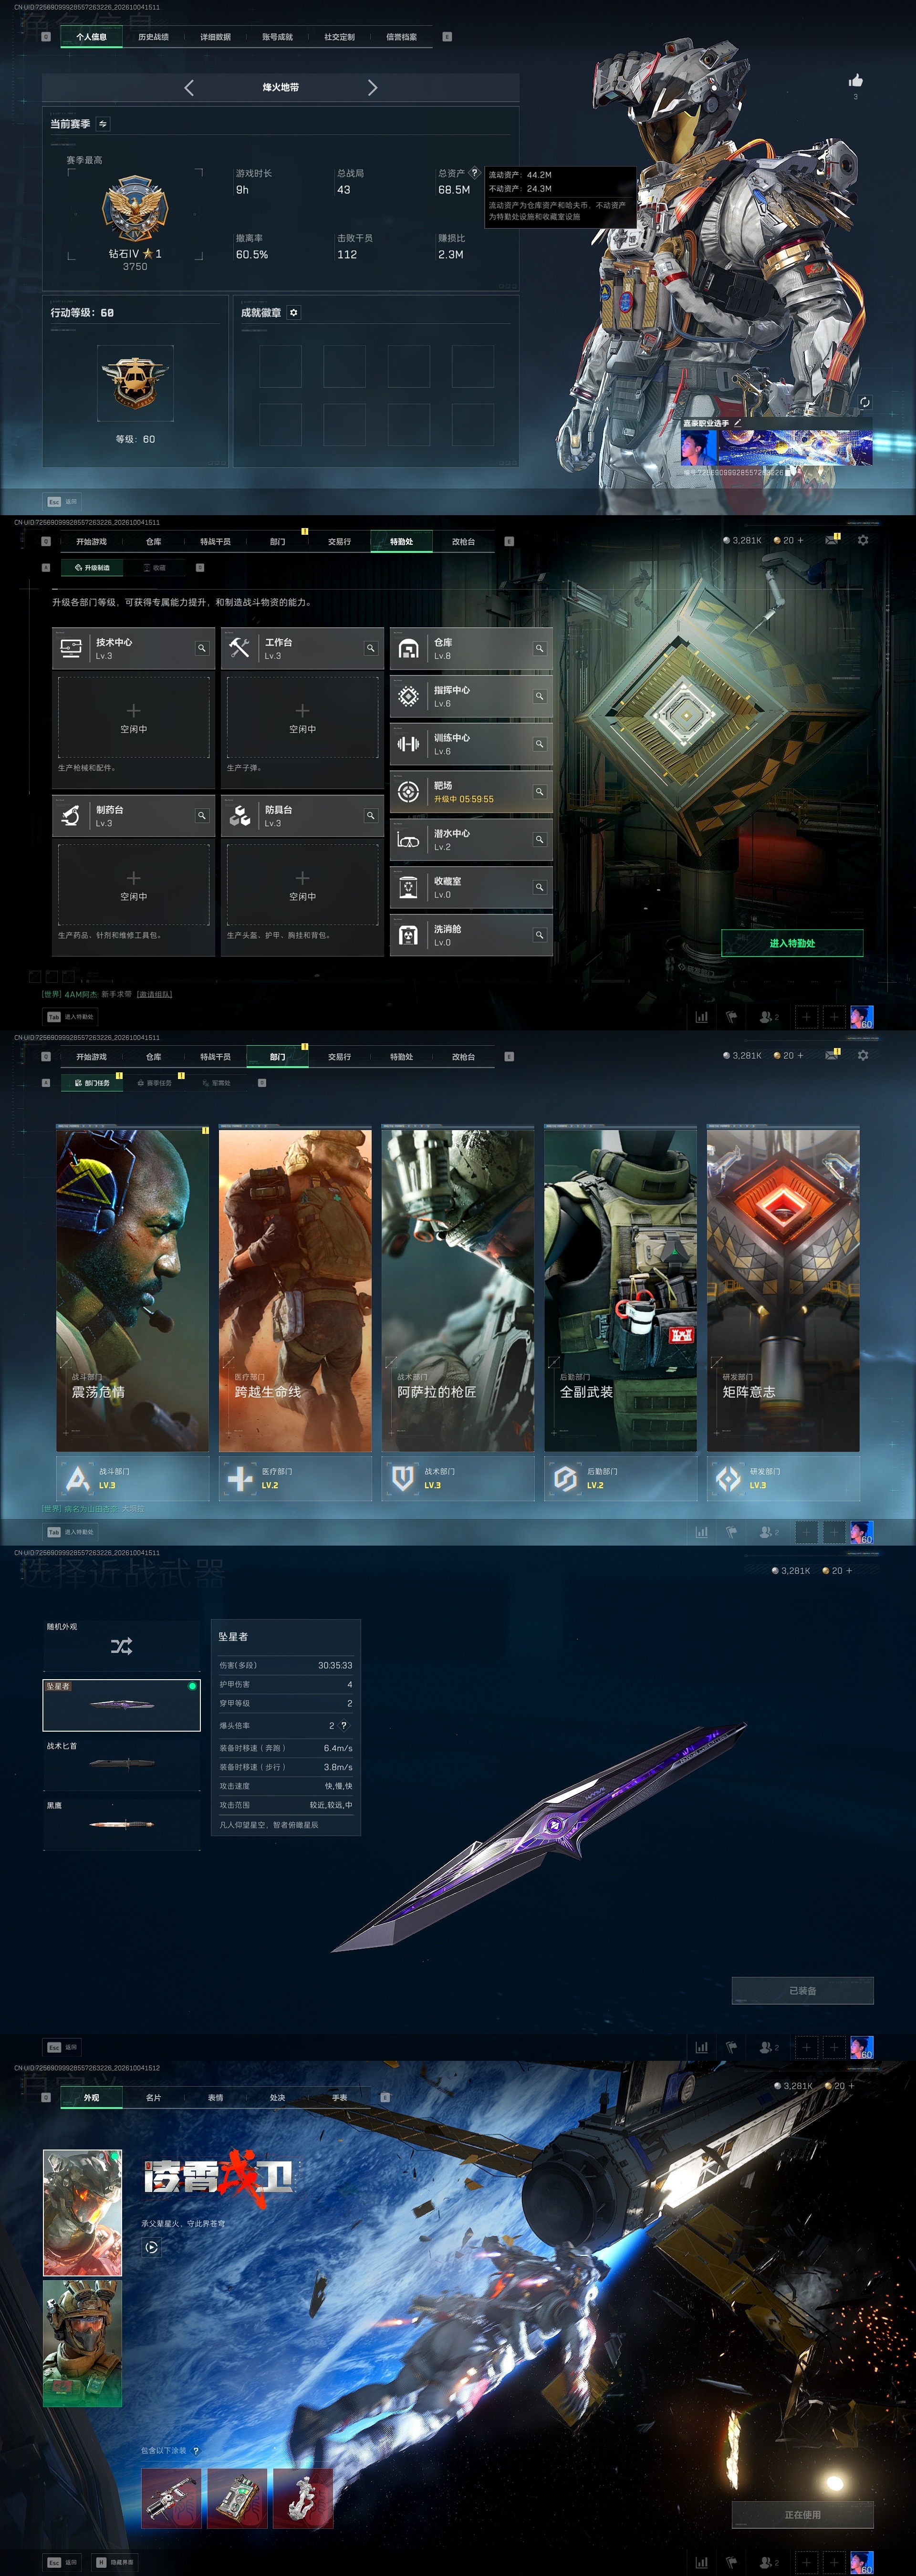Select the 战术匕首 knife option

point(121,1764)
